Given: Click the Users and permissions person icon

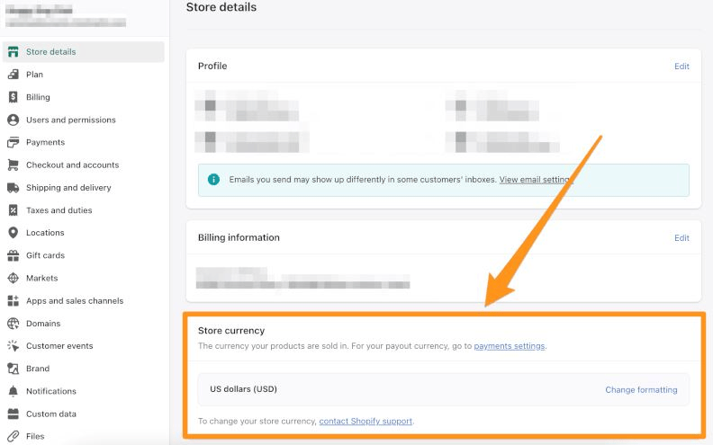Looking at the screenshot, I should (x=14, y=120).
